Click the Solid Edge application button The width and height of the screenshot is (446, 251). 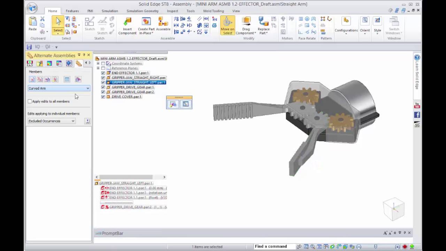tap(32, 8)
